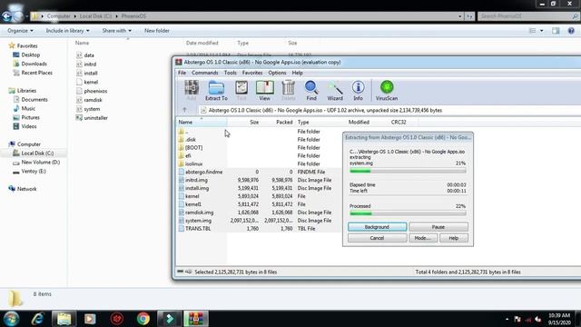Screen dimensions: 581x327
Task: Select Desktop in Favorites sidebar
Action: tap(30, 54)
